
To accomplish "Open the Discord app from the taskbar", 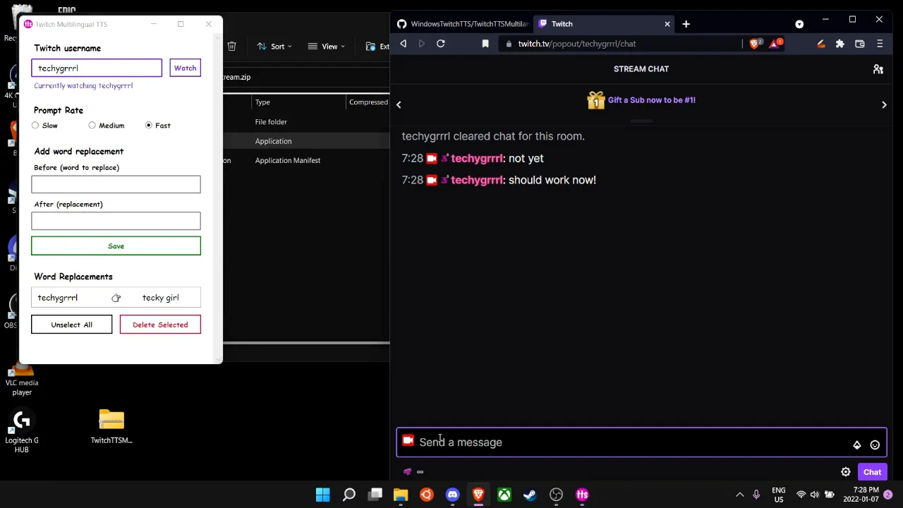I will tap(452, 495).
